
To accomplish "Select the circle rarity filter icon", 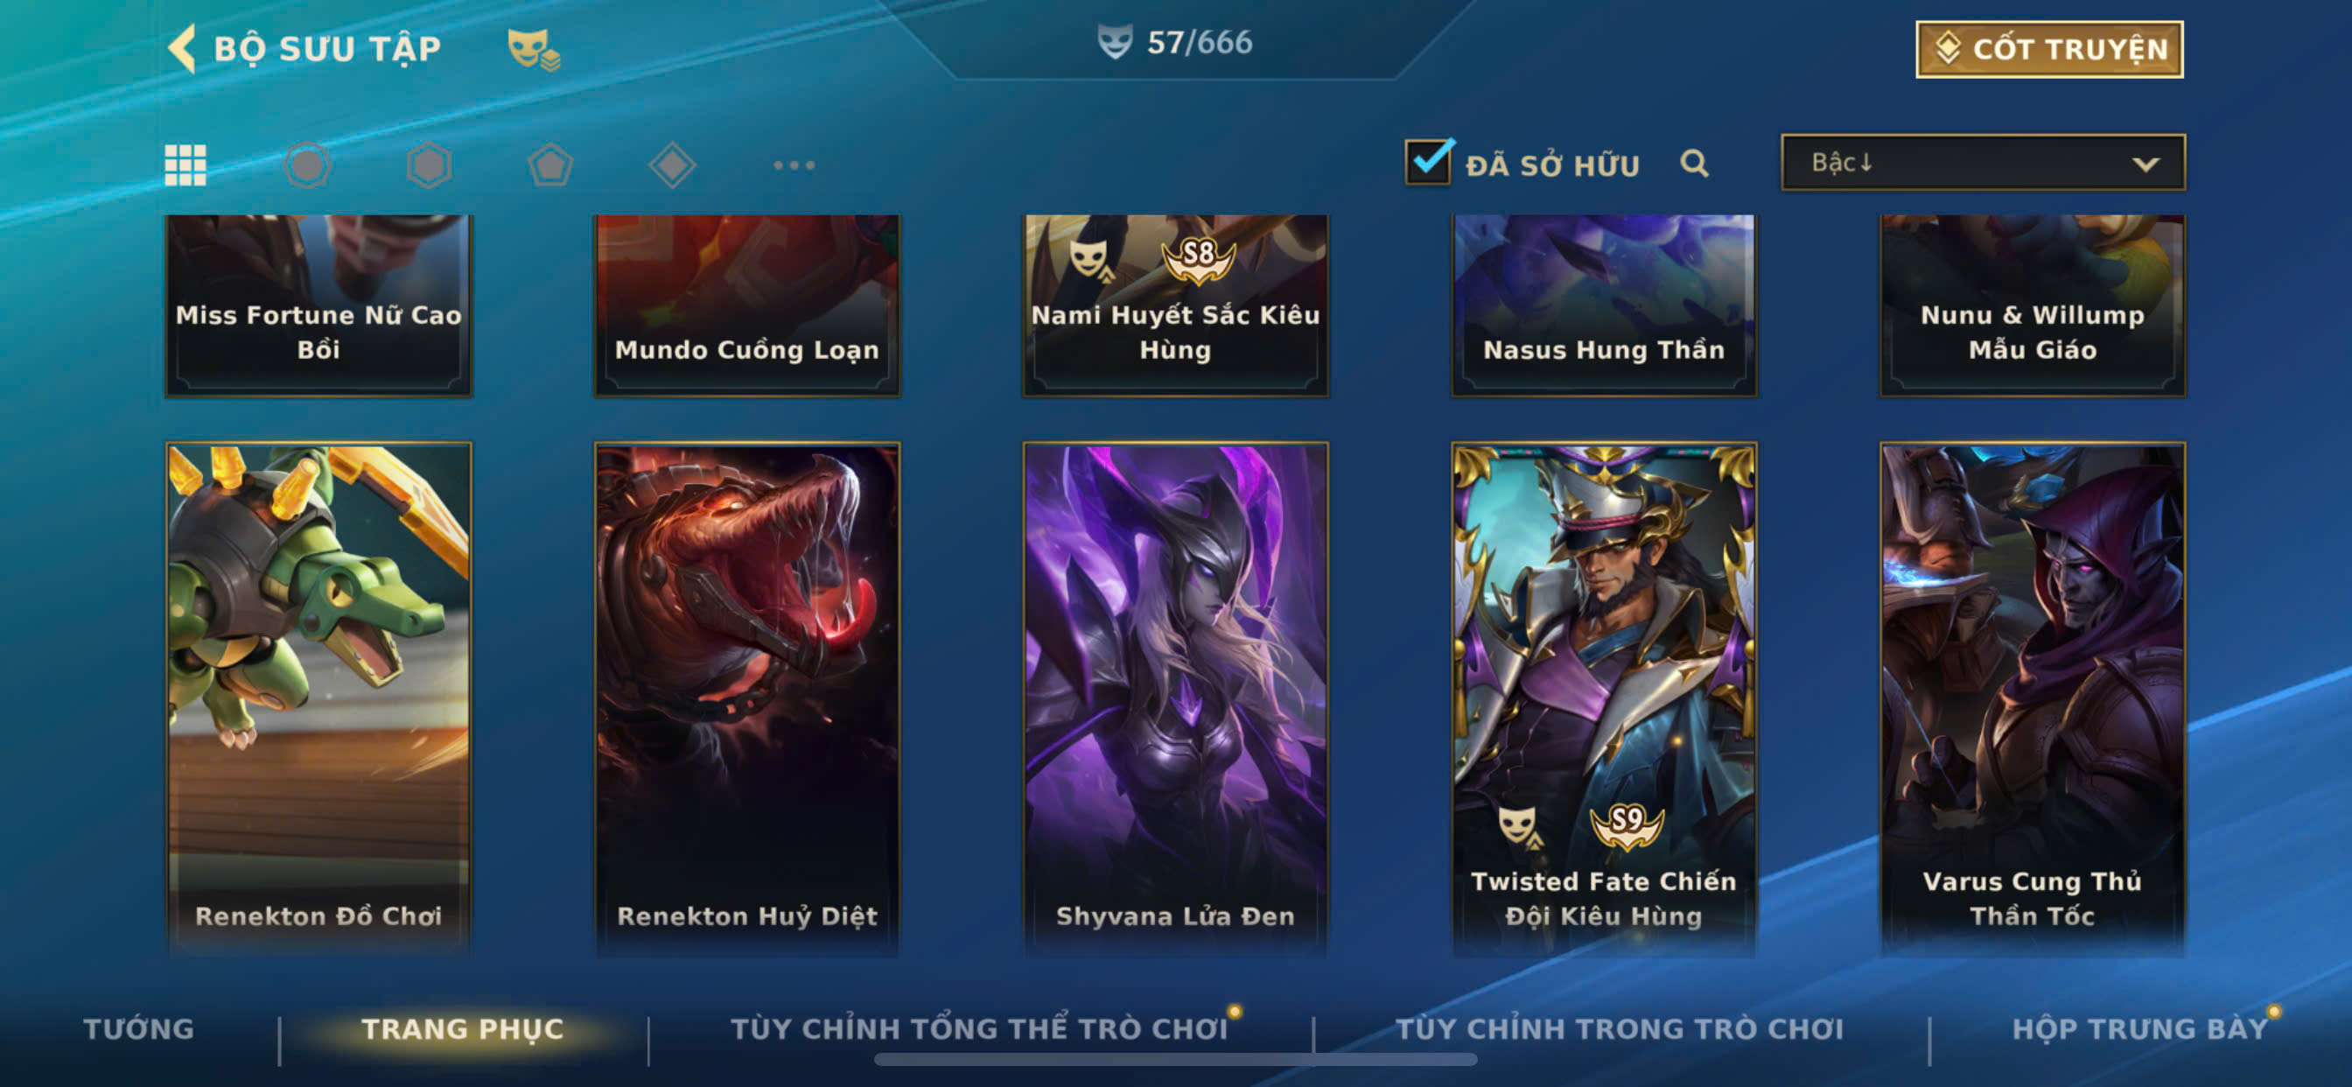I will (307, 165).
